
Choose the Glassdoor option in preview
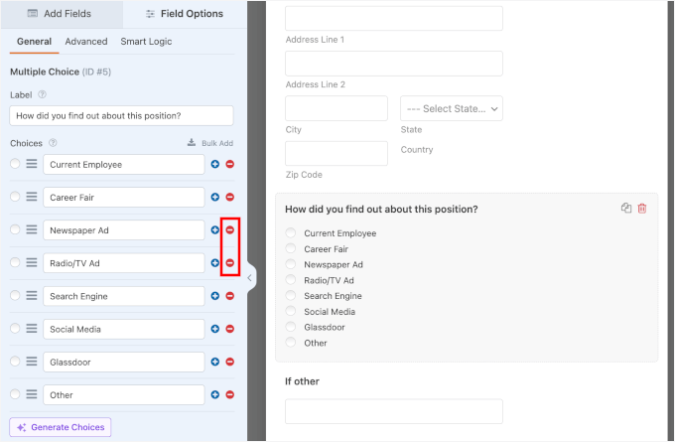pos(291,327)
